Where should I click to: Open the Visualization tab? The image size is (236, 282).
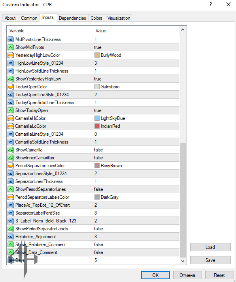tap(119, 18)
